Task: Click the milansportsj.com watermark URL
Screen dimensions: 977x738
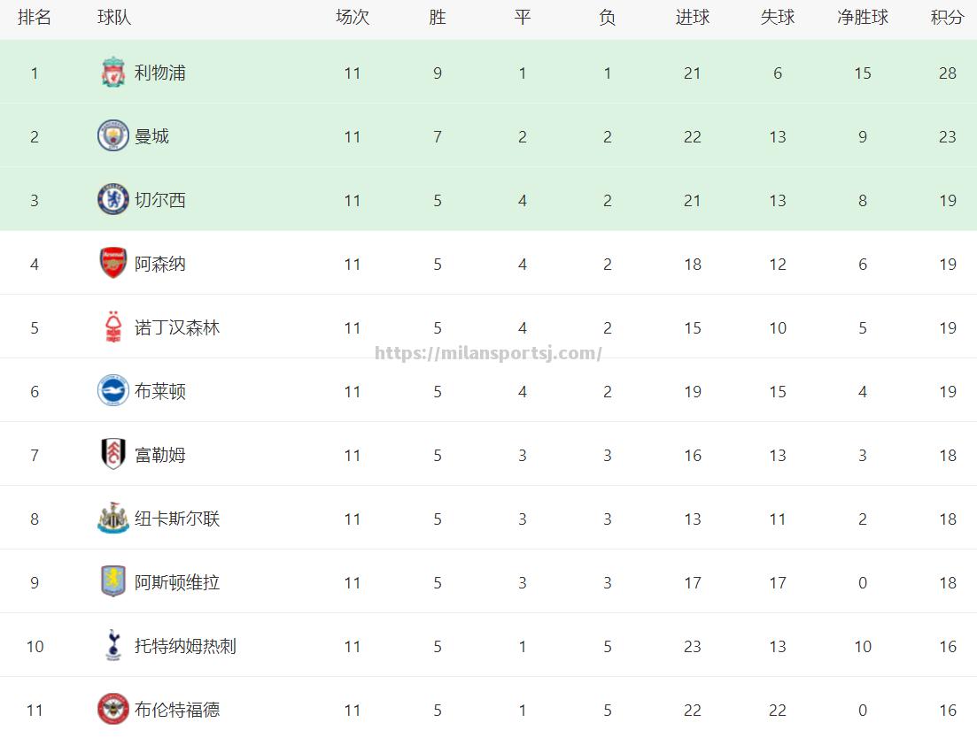Action: tap(488, 353)
